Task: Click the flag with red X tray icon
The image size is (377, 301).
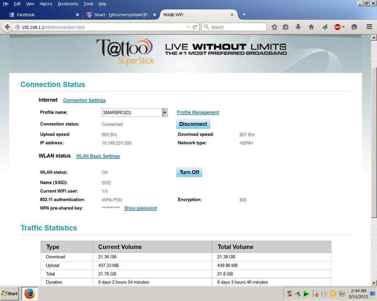Action: (x=315, y=294)
